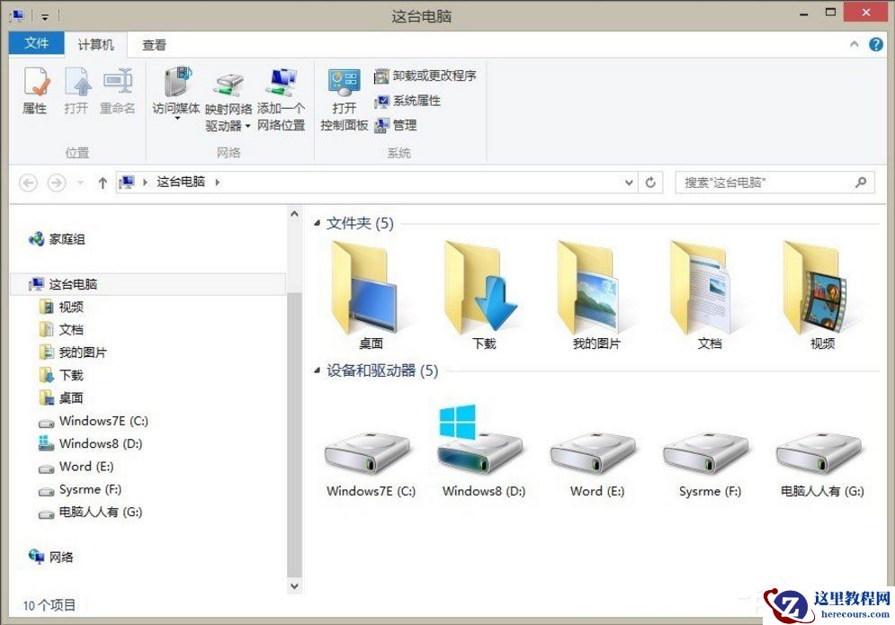The image size is (895, 625).
Task: Click the 访问媒体 ribbon icon
Action: pos(177,93)
